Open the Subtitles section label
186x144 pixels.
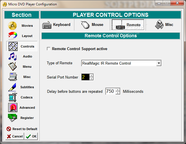tap(27, 87)
